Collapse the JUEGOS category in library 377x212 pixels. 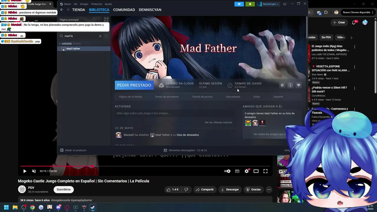tap(60, 44)
